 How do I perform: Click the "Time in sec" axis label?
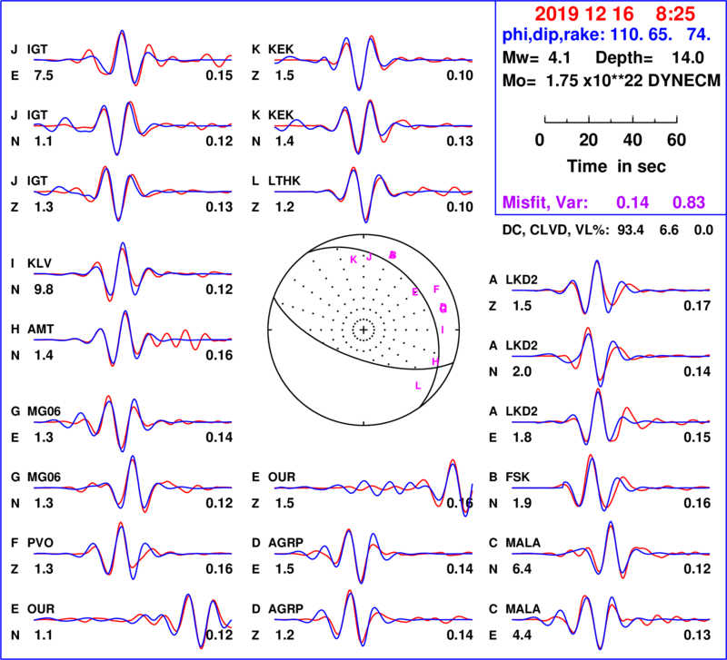(x=616, y=166)
